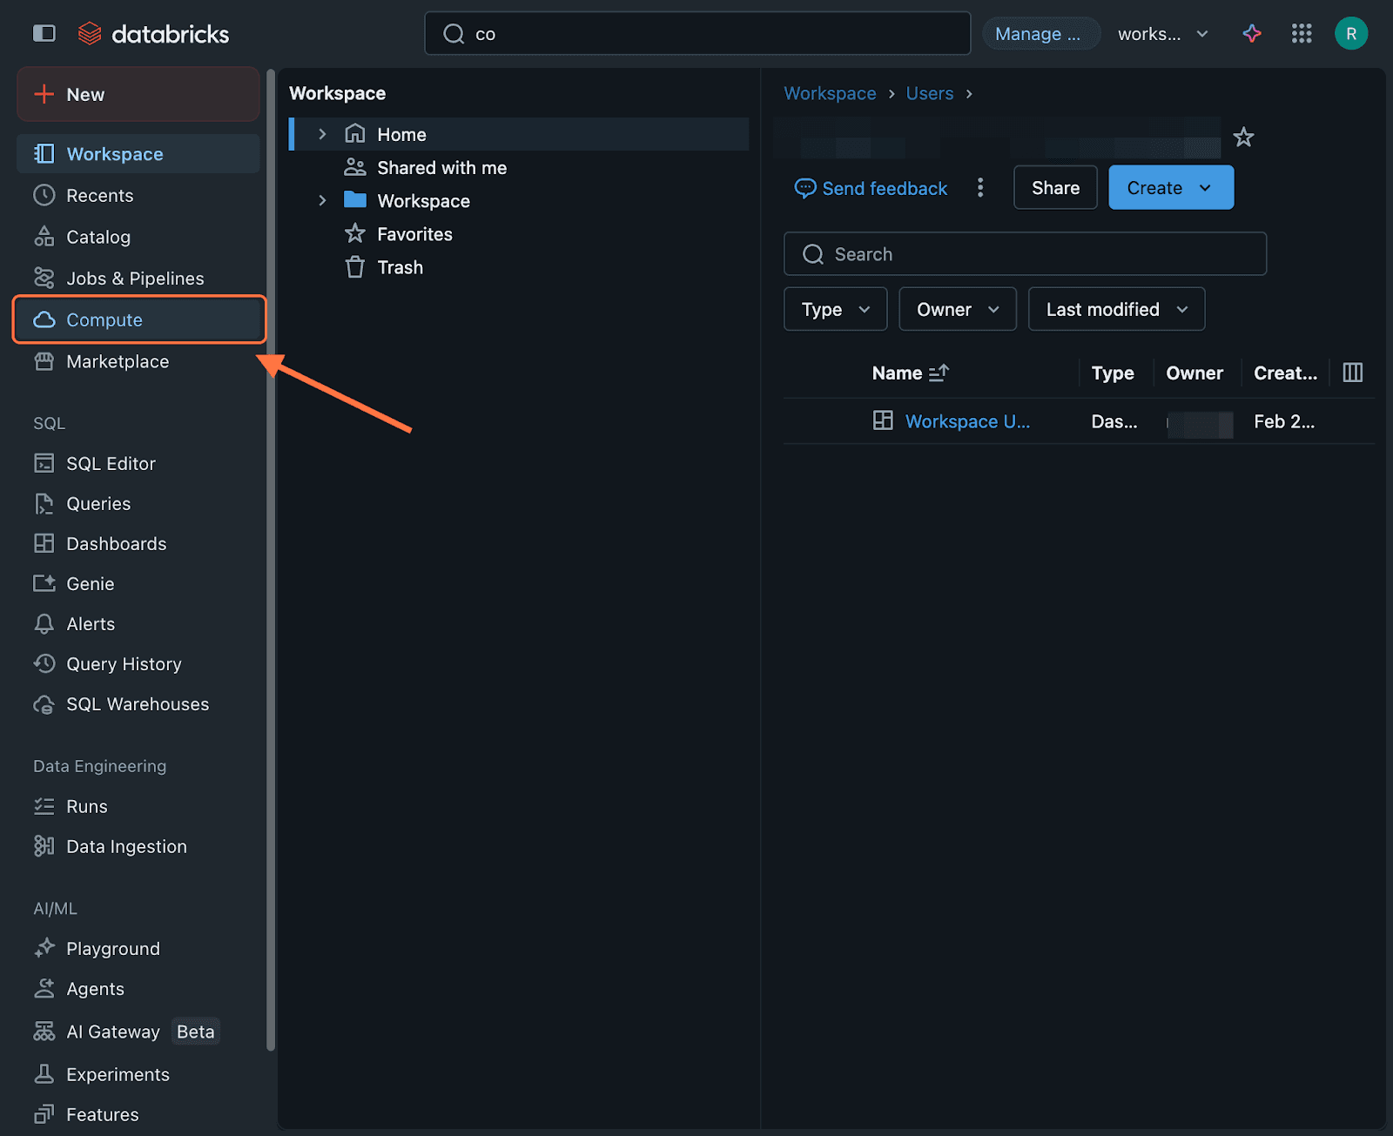
Task: Open Shared with me
Action: click(441, 168)
